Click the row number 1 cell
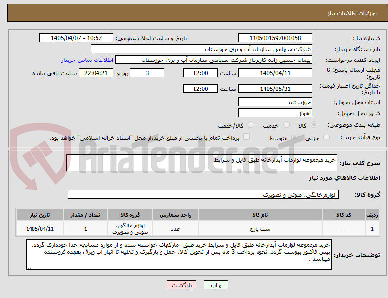Image resolution: width=388 pixels, height=298 pixels. pyautogui.click(x=372, y=229)
